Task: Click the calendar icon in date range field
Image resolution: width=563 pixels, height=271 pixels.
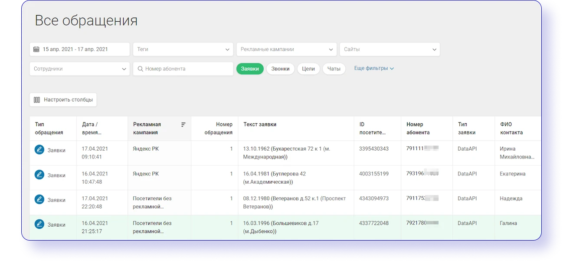Action: coord(36,50)
